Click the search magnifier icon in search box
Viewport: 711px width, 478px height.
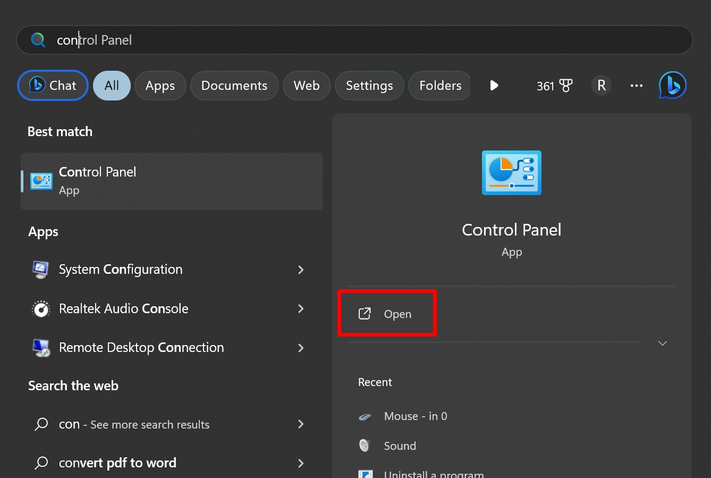pos(38,40)
